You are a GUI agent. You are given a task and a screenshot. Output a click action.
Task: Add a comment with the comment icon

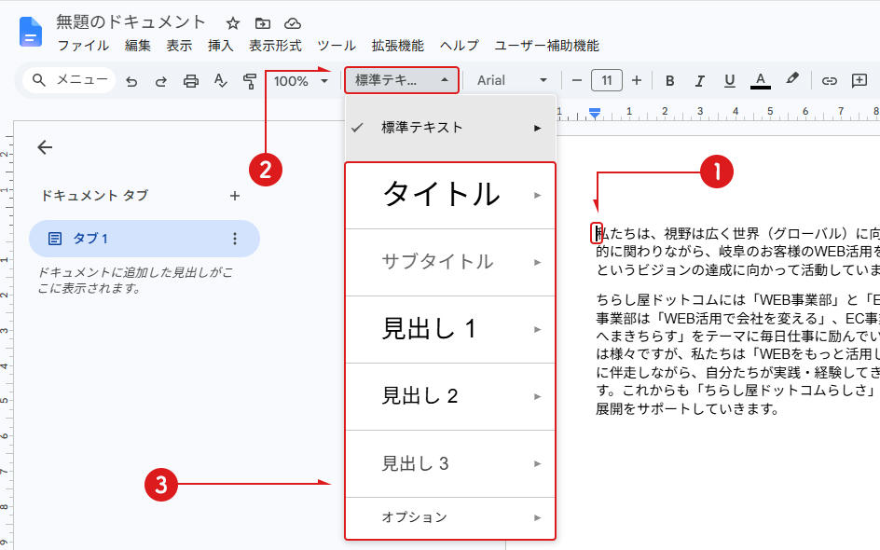click(x=859, y=81)
